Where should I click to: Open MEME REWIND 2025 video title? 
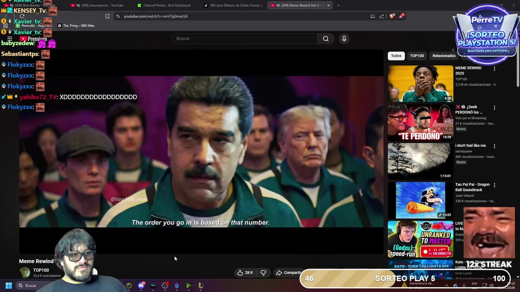pyautogui.click(x=468, y=71)
